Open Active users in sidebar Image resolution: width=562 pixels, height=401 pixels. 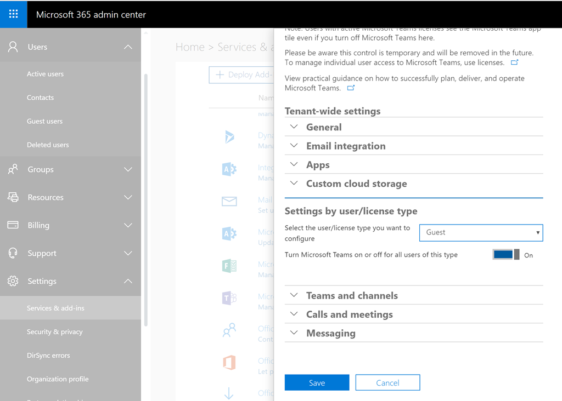tap(45, 74)
